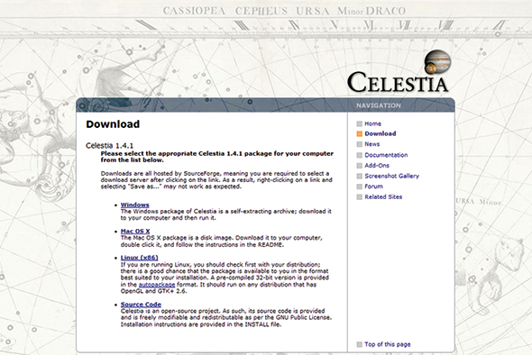Click the orange square beside Download
The width and height of the screenshot is (532, 355).
[359, 134]
